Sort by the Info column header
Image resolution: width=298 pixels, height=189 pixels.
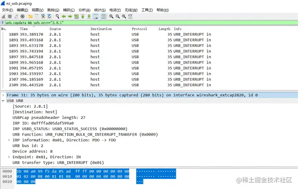point(235,29)
